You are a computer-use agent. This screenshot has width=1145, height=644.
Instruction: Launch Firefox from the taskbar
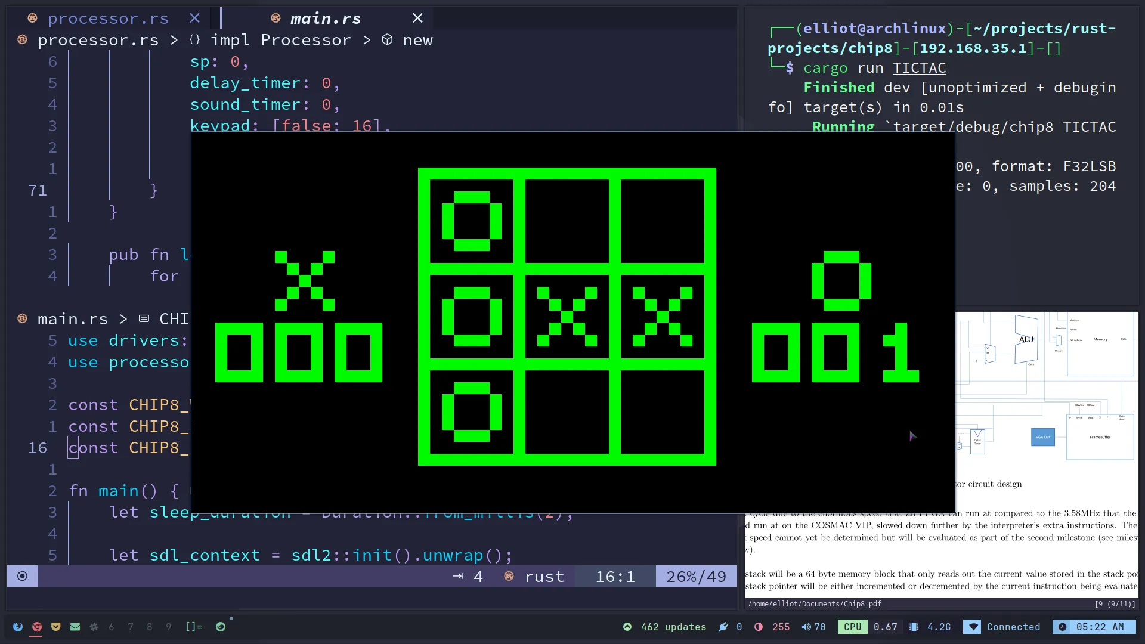coord(18,627)
